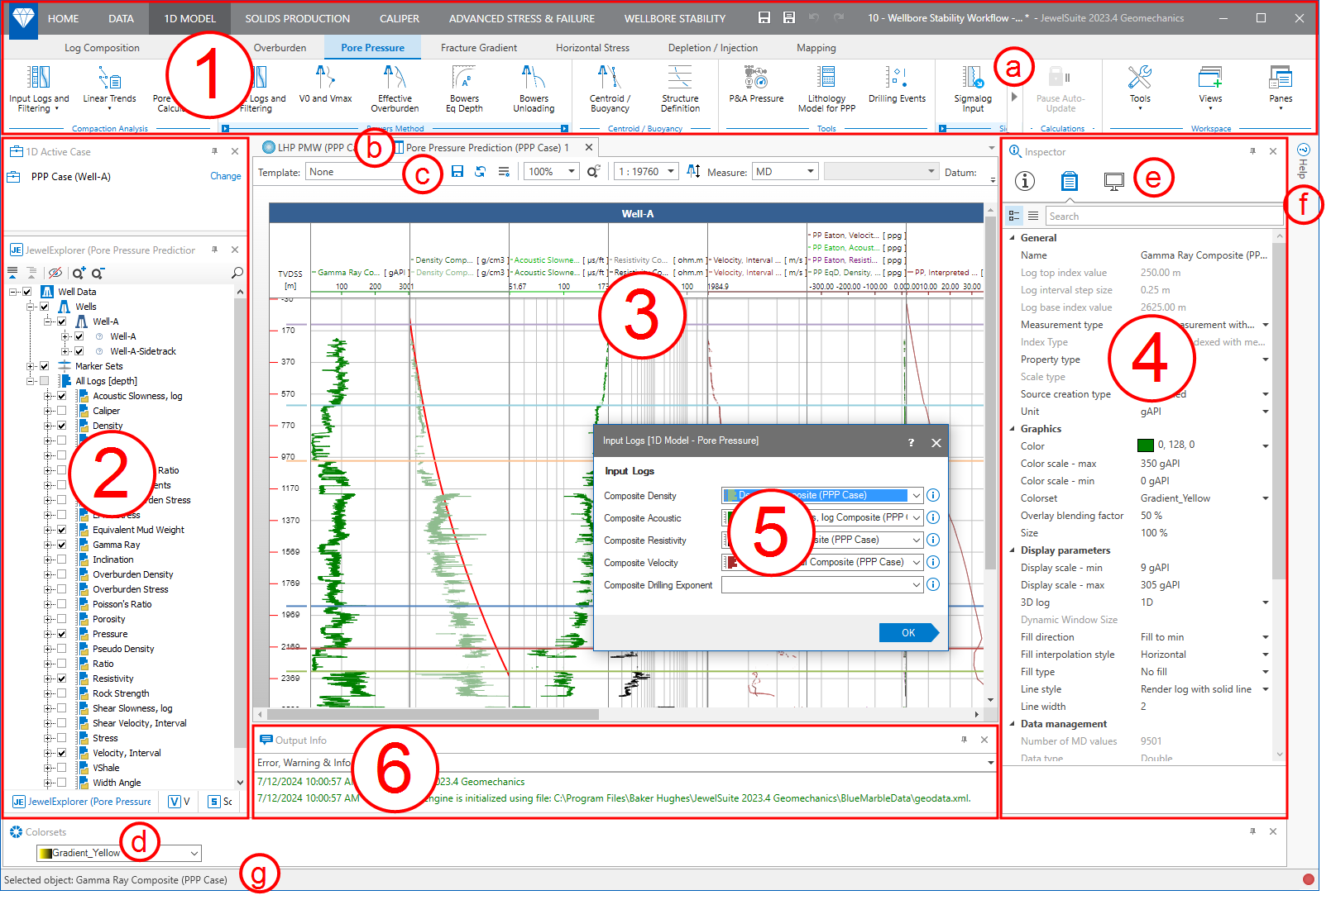Click info icon next to Composite Density
This screenshot has width=1331, height=900.
click(933, 495)
